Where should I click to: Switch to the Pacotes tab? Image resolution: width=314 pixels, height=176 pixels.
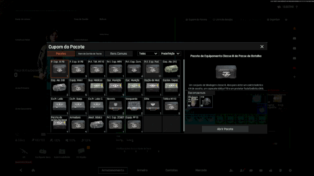tap(61, 54)
